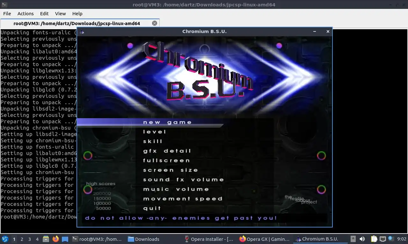This screenshot has width=408, height=244.
Task: Open the removable media tray icon
Action: tap(353, 239)
